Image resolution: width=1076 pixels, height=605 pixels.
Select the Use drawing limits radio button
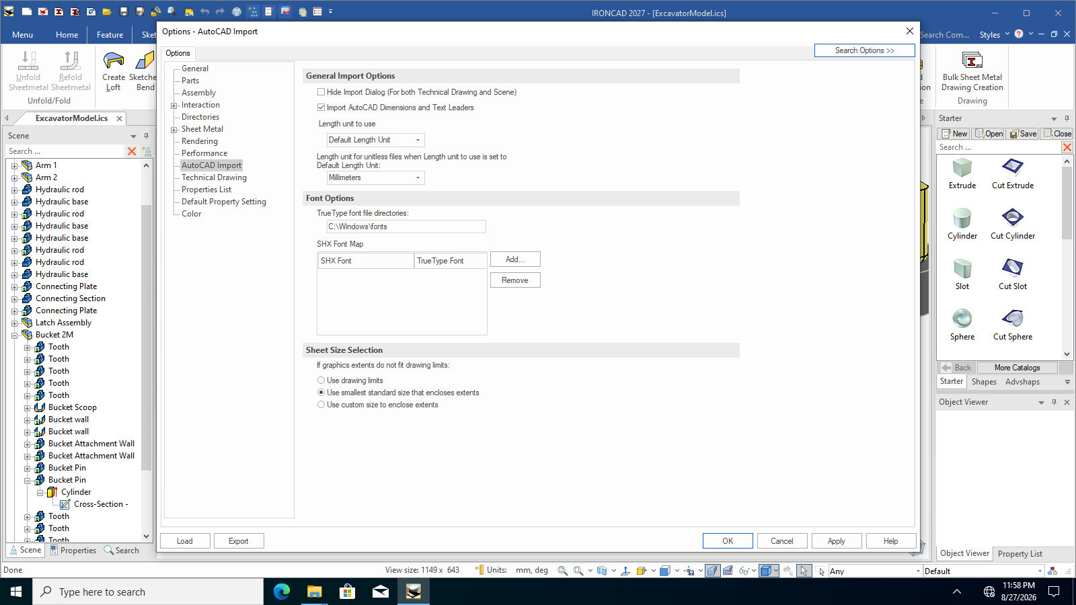(321, 380)
